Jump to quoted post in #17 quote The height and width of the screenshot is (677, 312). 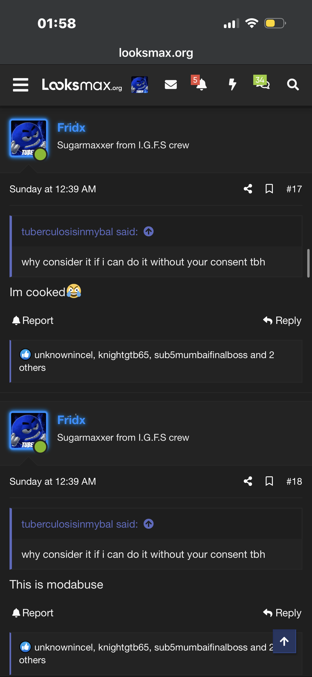click(148, 231)
